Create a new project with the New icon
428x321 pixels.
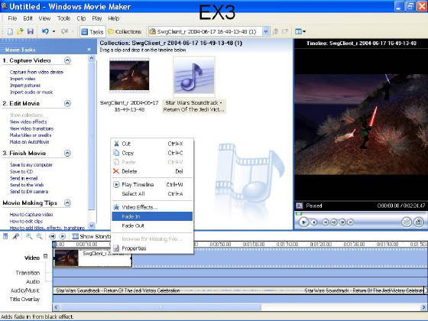coord(10,31)
